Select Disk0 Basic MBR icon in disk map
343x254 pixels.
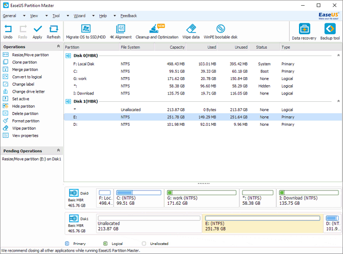[x=74, y=193]
